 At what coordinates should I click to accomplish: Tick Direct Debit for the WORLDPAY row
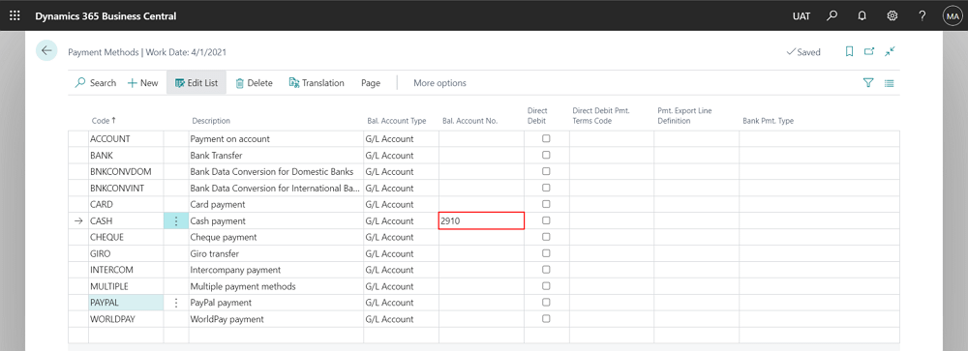tap(546, 318)
